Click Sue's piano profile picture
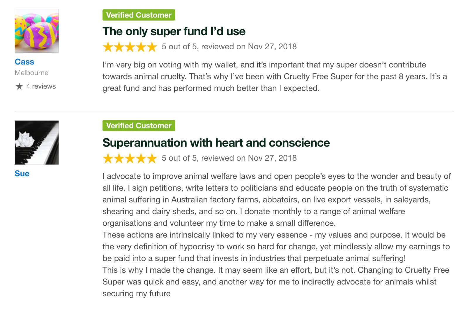468x315 pixels. [37, 143]
